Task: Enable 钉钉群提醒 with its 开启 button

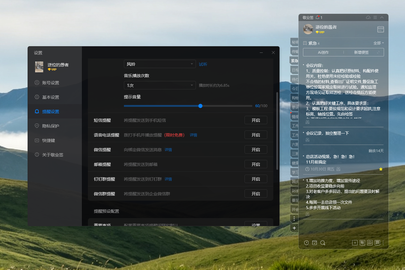Action: pyautogui.click(x=256, y=179)
